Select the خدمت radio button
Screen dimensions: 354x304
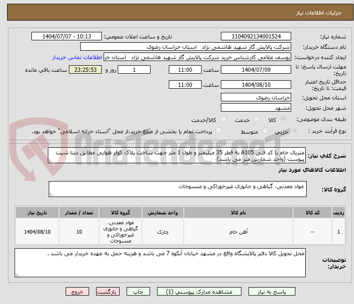pyautogui.click(x=256, y=119)
